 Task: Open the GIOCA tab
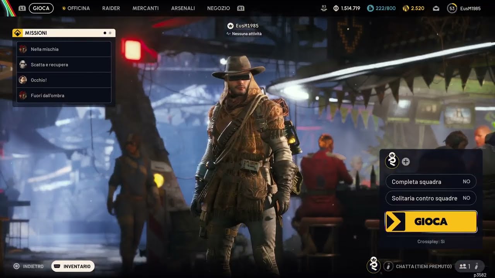[41, 8]
